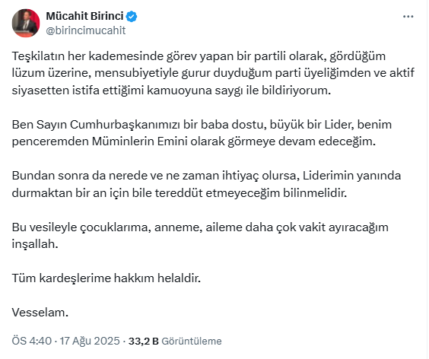This screenshot has width=429, height=359.
Task: Click the display name Mücahit Birinci
Action: (x=85, y=16)
